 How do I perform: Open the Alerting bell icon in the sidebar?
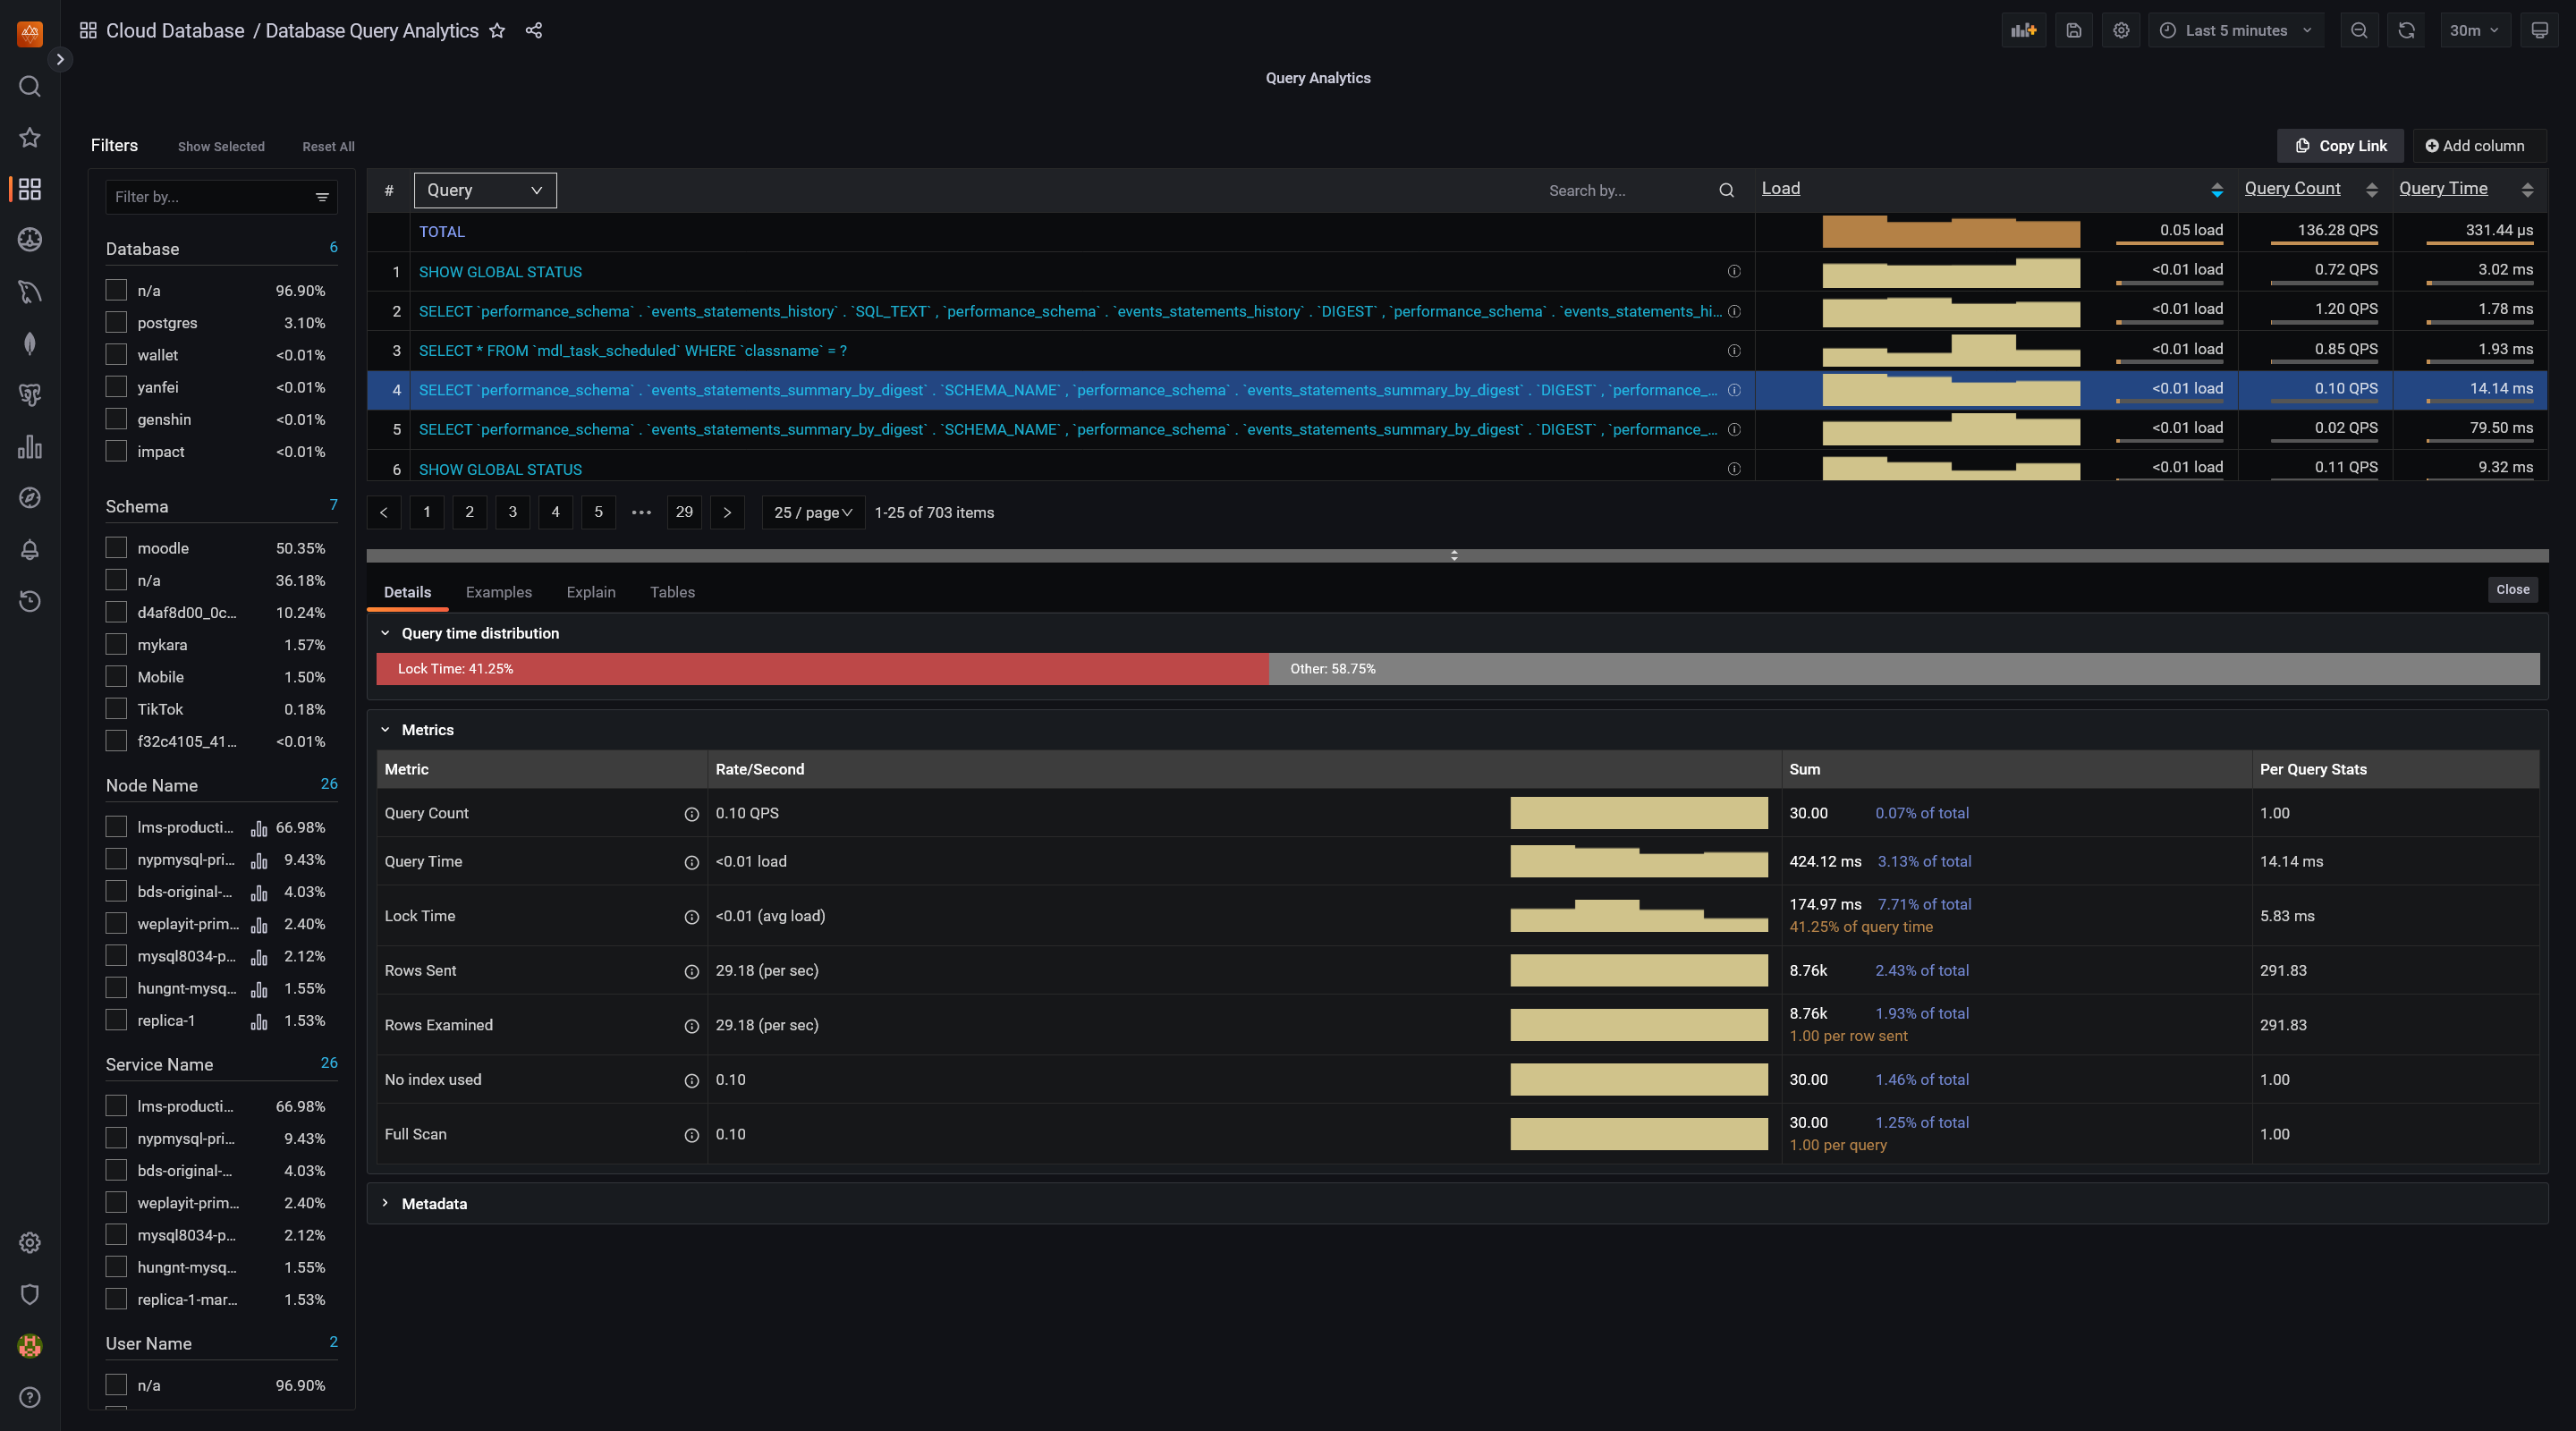(30, 549)
